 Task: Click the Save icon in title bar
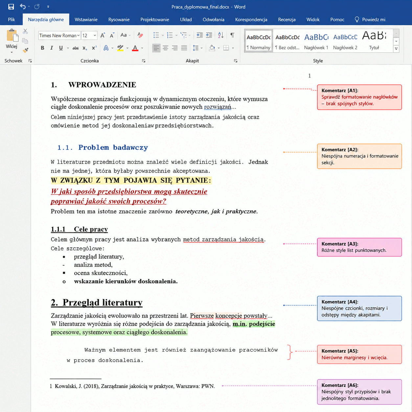[x=11, y=7]
